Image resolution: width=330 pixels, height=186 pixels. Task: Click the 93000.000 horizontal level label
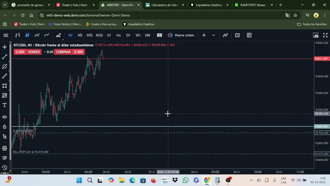[321, 126]
